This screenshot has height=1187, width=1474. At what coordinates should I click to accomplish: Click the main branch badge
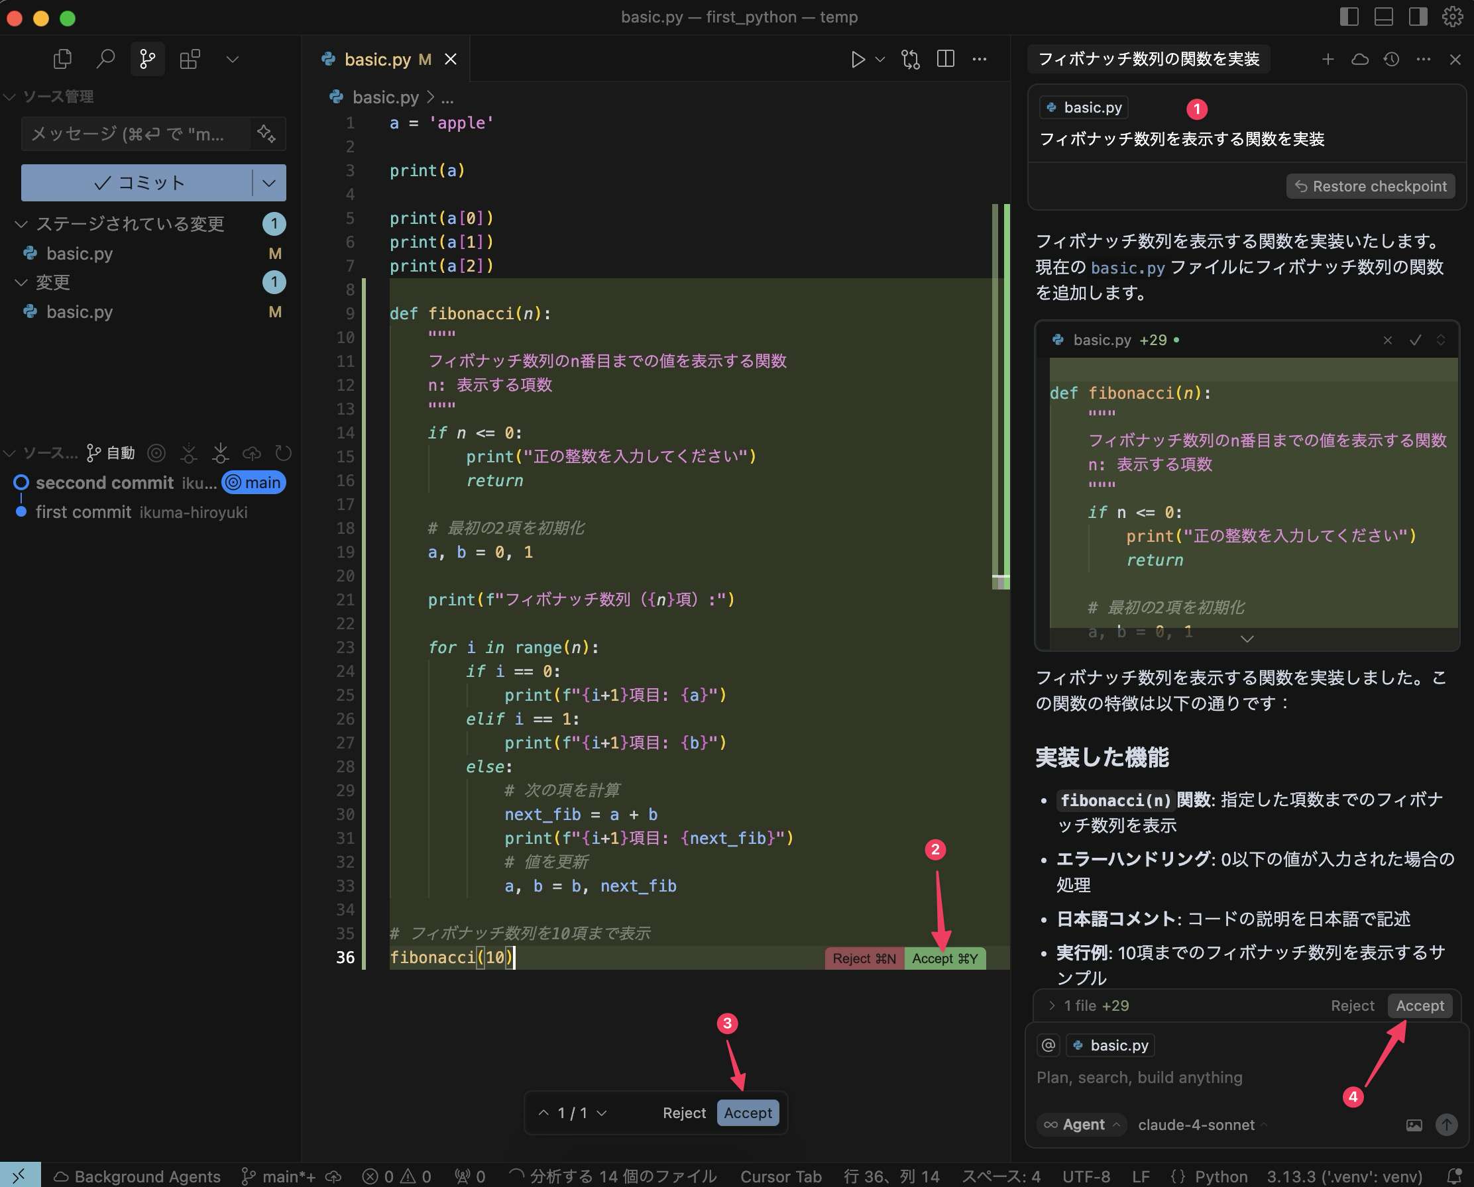pos(254,483)
